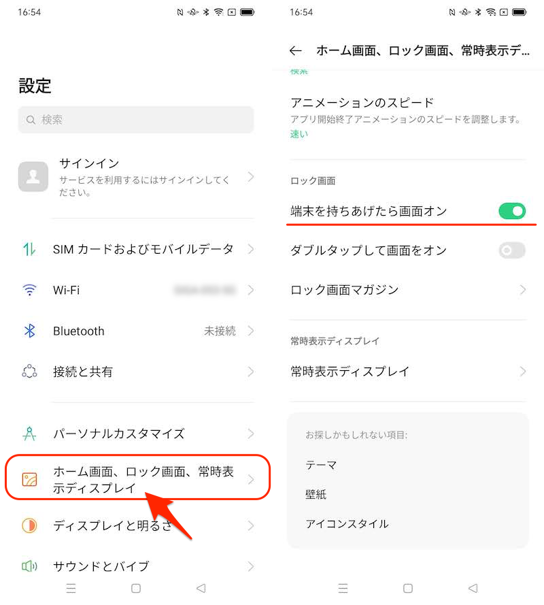Tap the back arrow in the header
Image resolution: width=544 pixels, height=605 pixels.
pos(295,50)
